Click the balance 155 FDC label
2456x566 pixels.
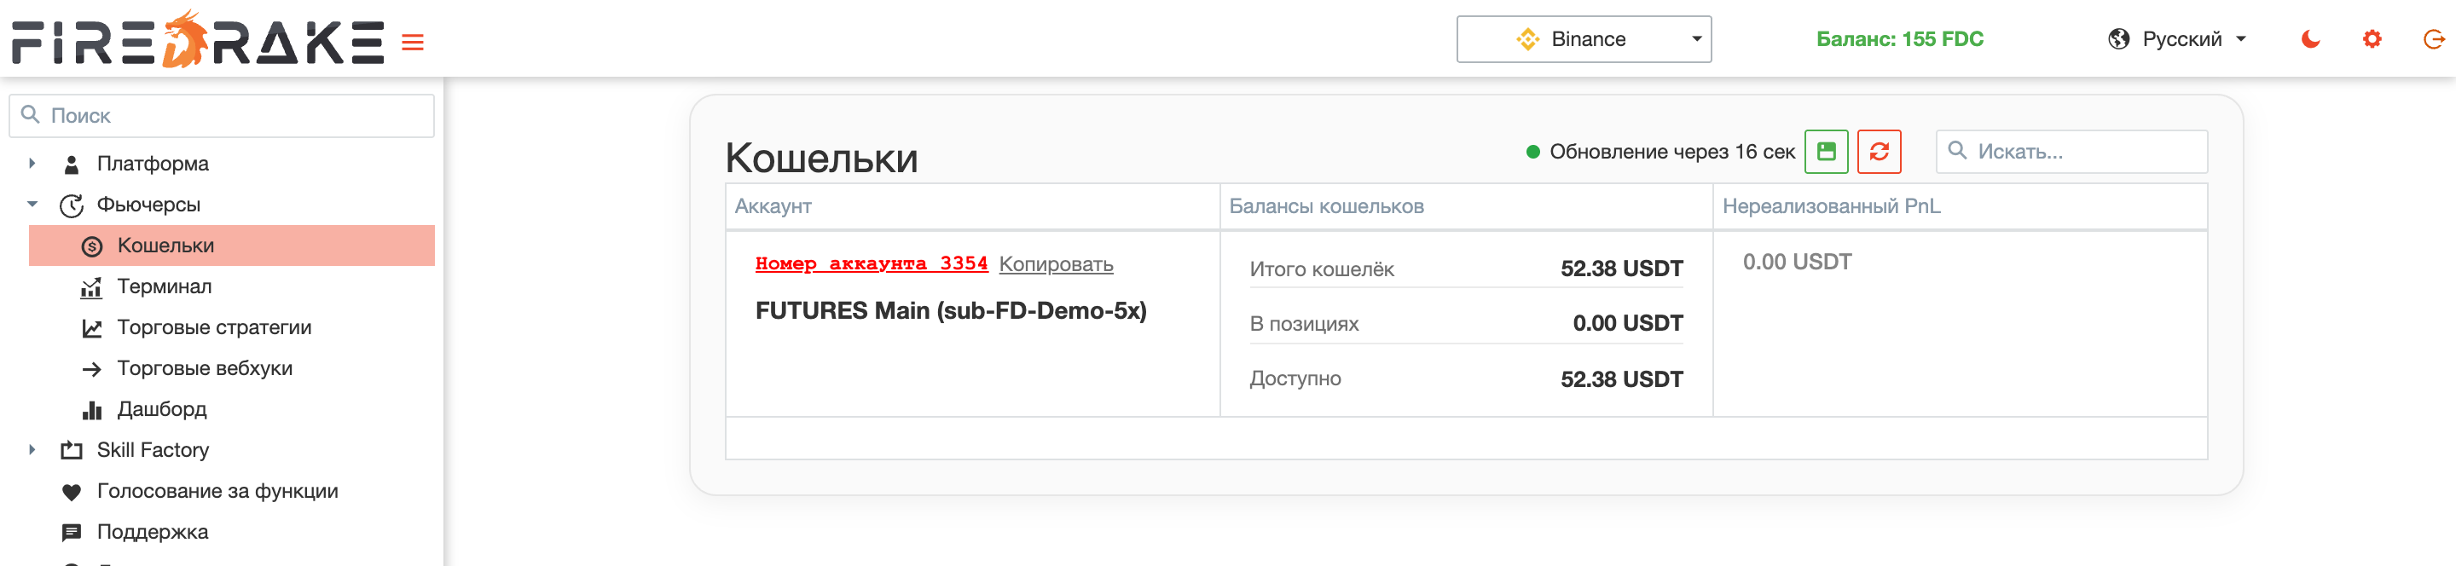click(1899, 39)
